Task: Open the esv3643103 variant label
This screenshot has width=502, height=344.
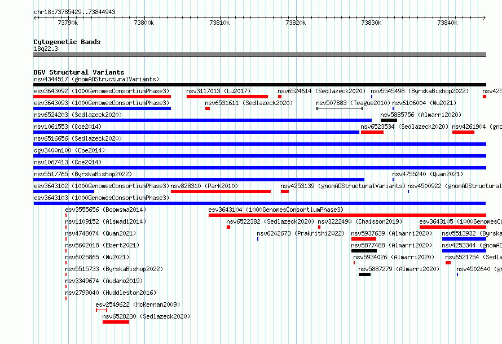Action: click(102, 198)
